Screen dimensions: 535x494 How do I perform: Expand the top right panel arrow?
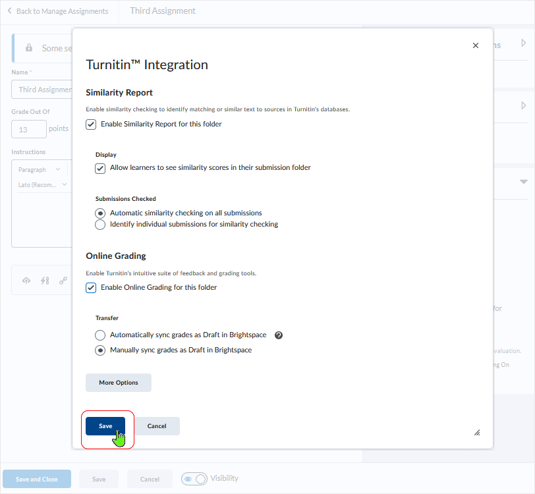click(523, 43)
